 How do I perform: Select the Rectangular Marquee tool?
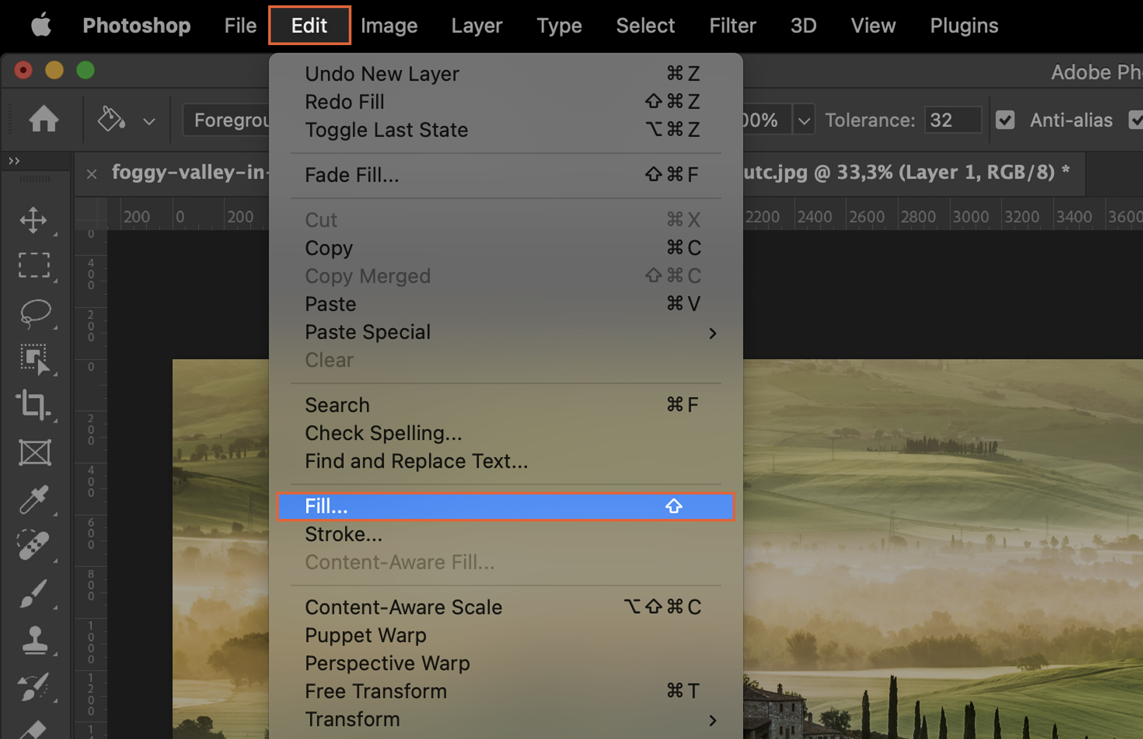point(34,265)
